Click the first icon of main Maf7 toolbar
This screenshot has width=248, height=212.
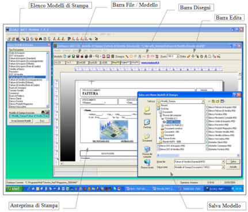click(x=9, y=39)
